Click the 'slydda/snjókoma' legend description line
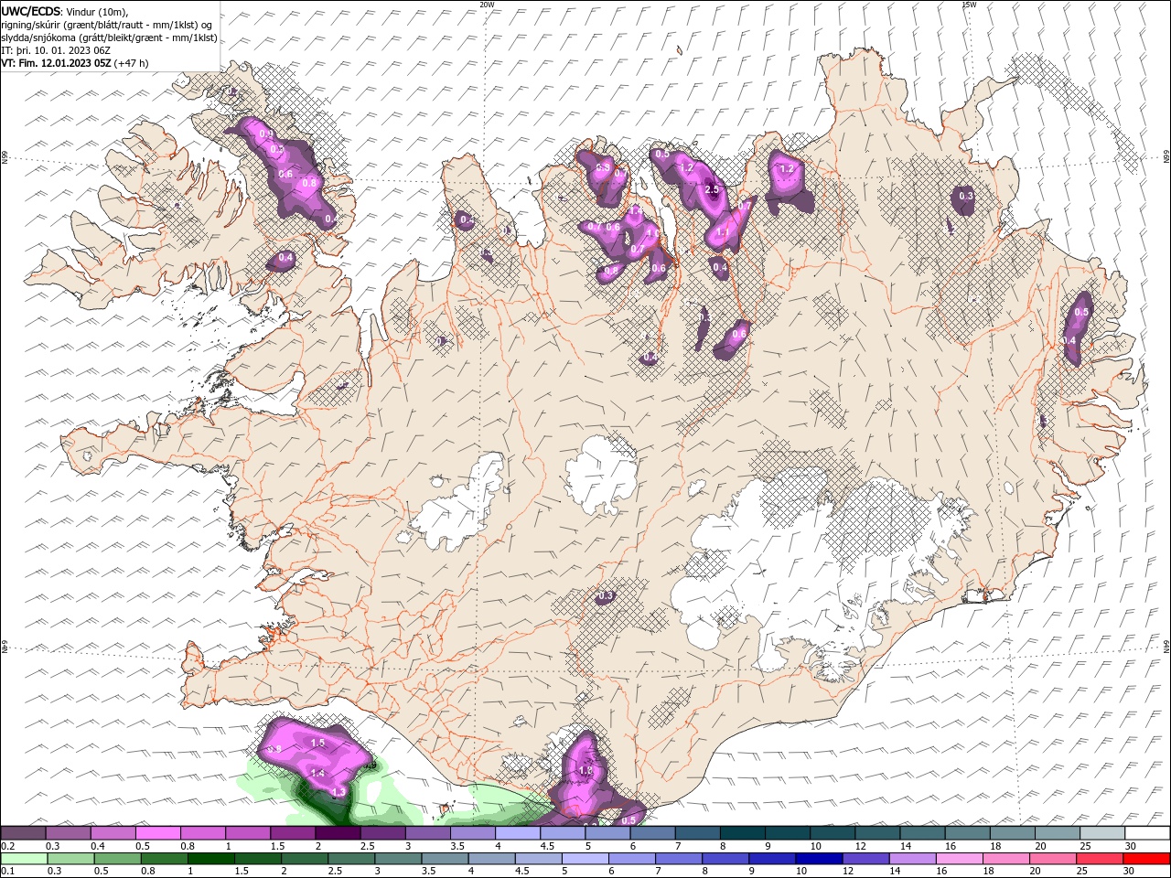Screen dimensions: 1171x878 click(x=109, y=37)
